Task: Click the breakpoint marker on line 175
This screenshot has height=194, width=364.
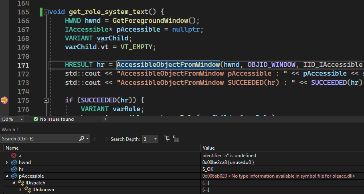Action: tap(4, 100)
